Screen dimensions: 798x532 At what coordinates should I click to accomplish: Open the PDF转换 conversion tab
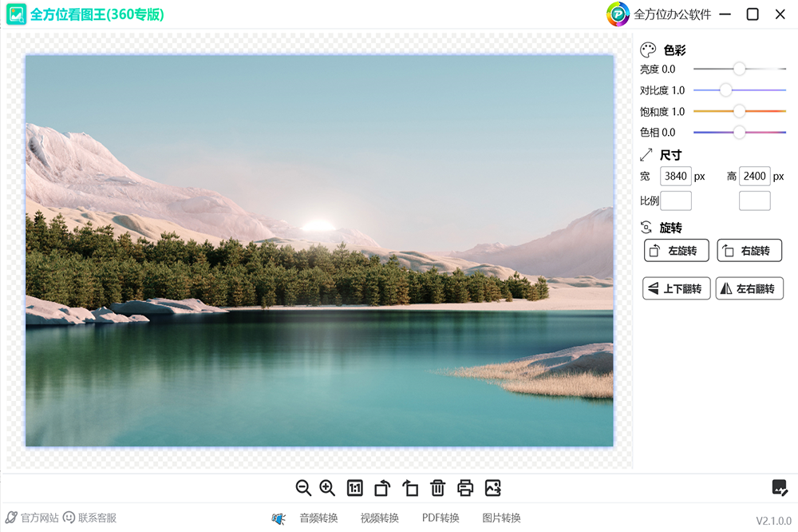point(440,518)
